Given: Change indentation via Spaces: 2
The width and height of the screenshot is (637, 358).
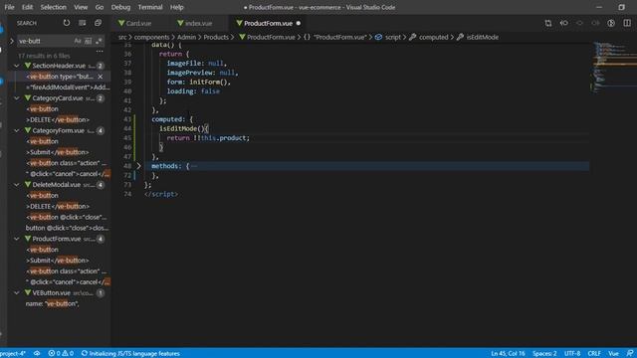Looking at the screenshot, I should 544,354.
